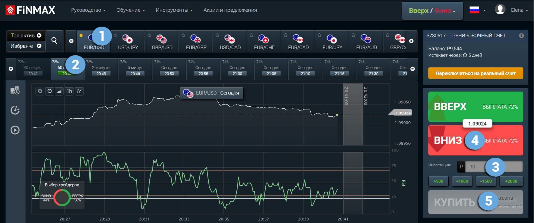Click the FiNMAX logo

point(30,10)
